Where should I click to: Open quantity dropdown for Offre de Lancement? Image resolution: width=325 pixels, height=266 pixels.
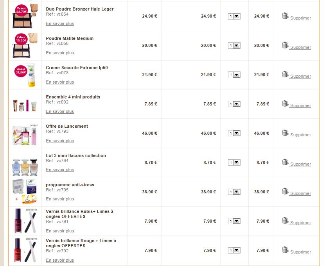[x=234, y=134]
